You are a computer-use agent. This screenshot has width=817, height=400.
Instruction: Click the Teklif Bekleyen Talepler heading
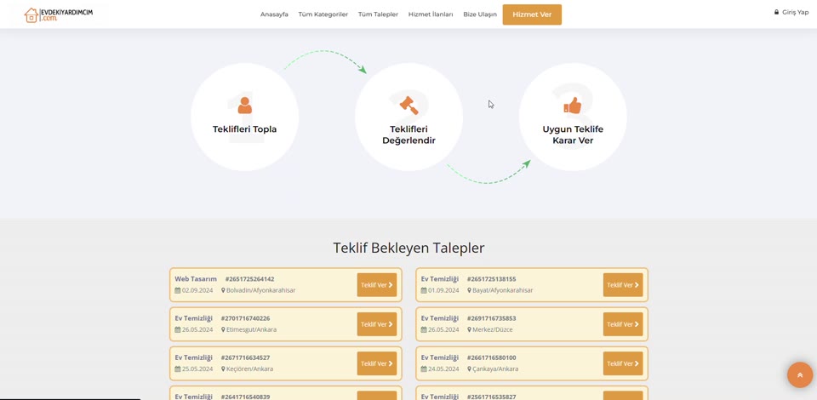(x=408, y=248)
